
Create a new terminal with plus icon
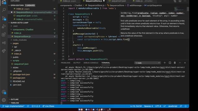point(165,63)
